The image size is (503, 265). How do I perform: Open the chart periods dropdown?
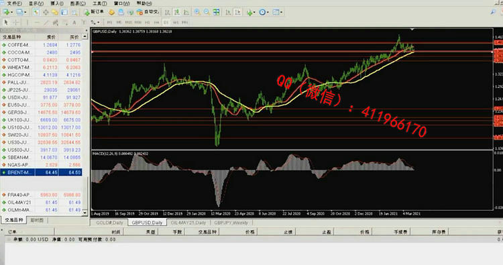[268, 13]
